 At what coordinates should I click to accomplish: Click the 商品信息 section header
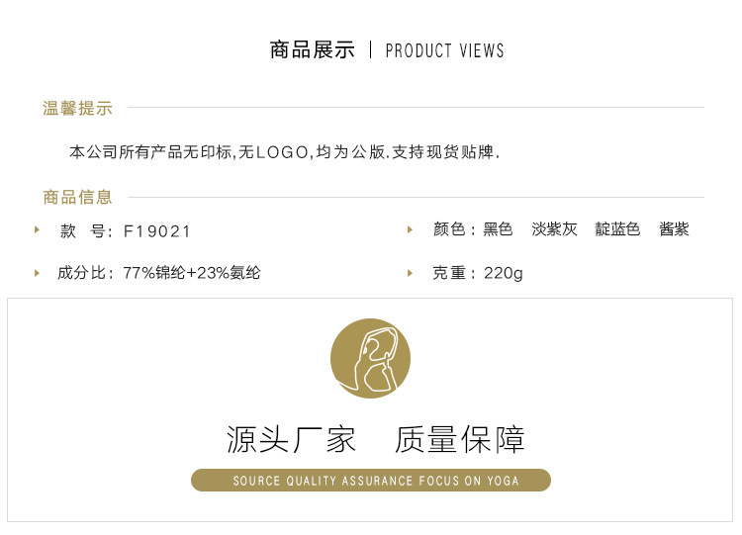pyautogui.click(x=77, y=197)
